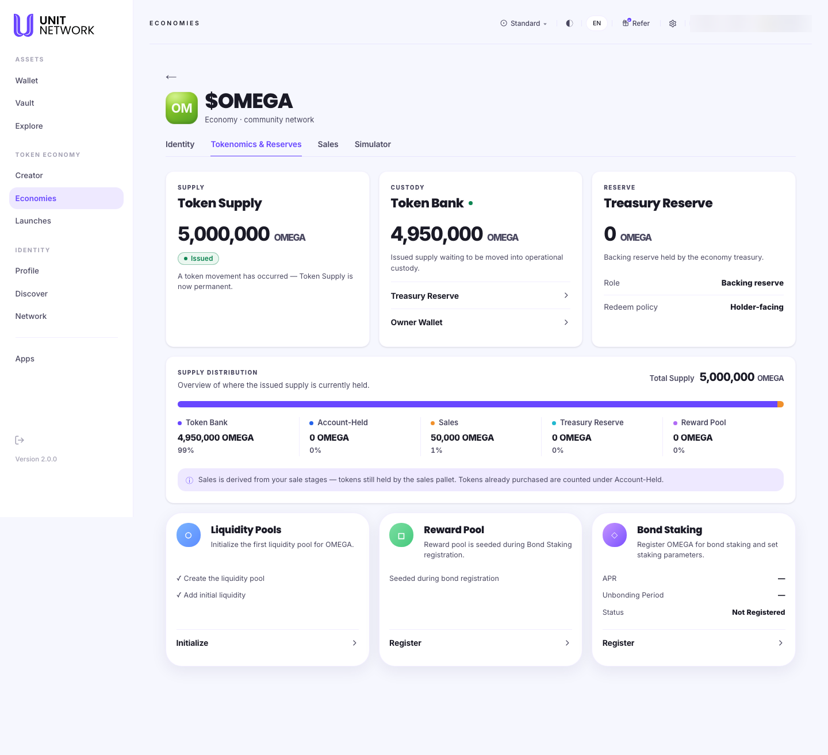Click "50,000 OMEGA" sales amount
Screen dimensions: 828x755
[x=462, y=437]
